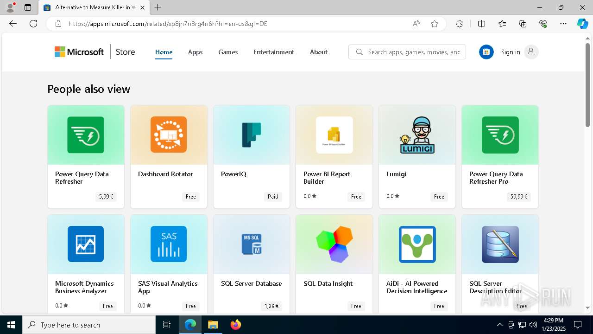The width and height of the screenshot is (593, 334).
Task: Click the Power Query Data Refresher title
Action: (x=82, y=178)
